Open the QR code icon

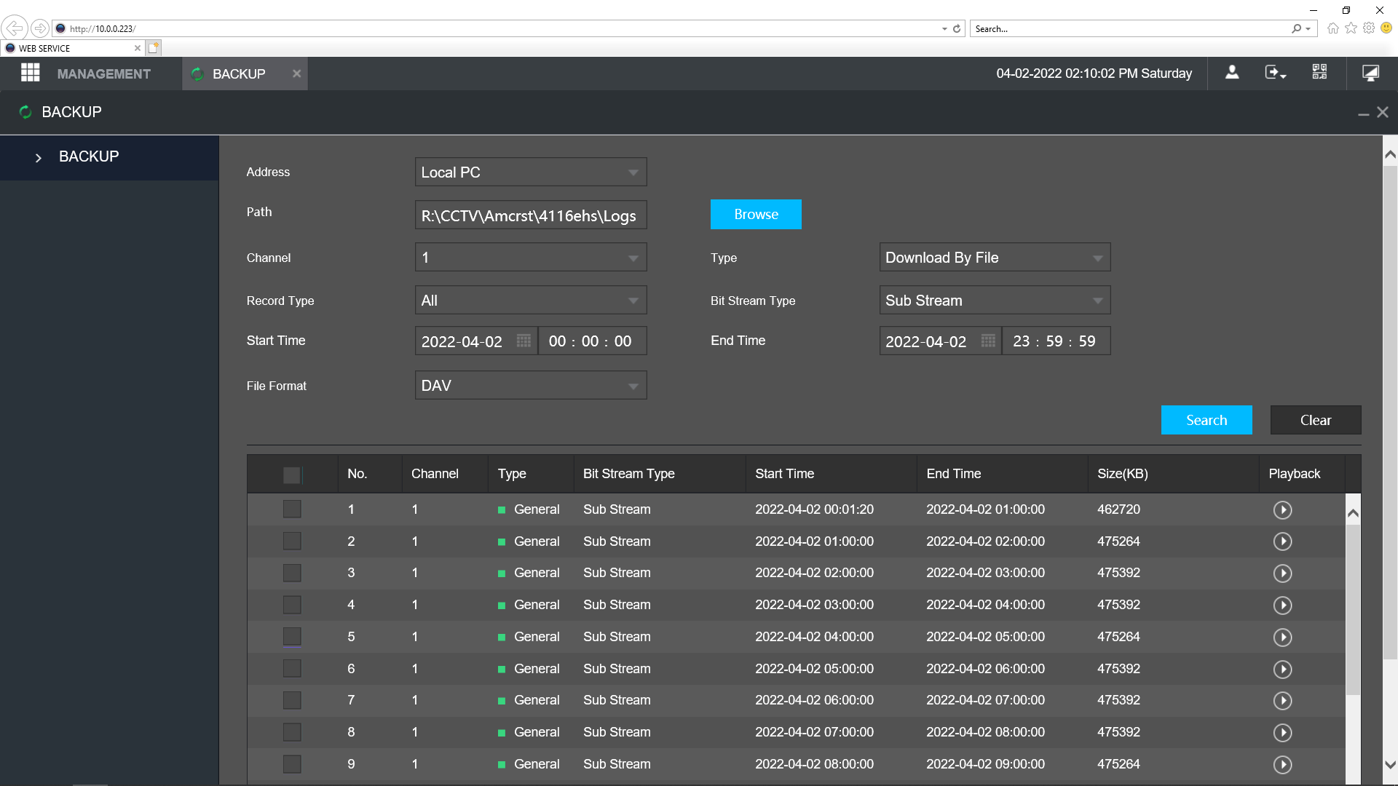(1319, 73)
